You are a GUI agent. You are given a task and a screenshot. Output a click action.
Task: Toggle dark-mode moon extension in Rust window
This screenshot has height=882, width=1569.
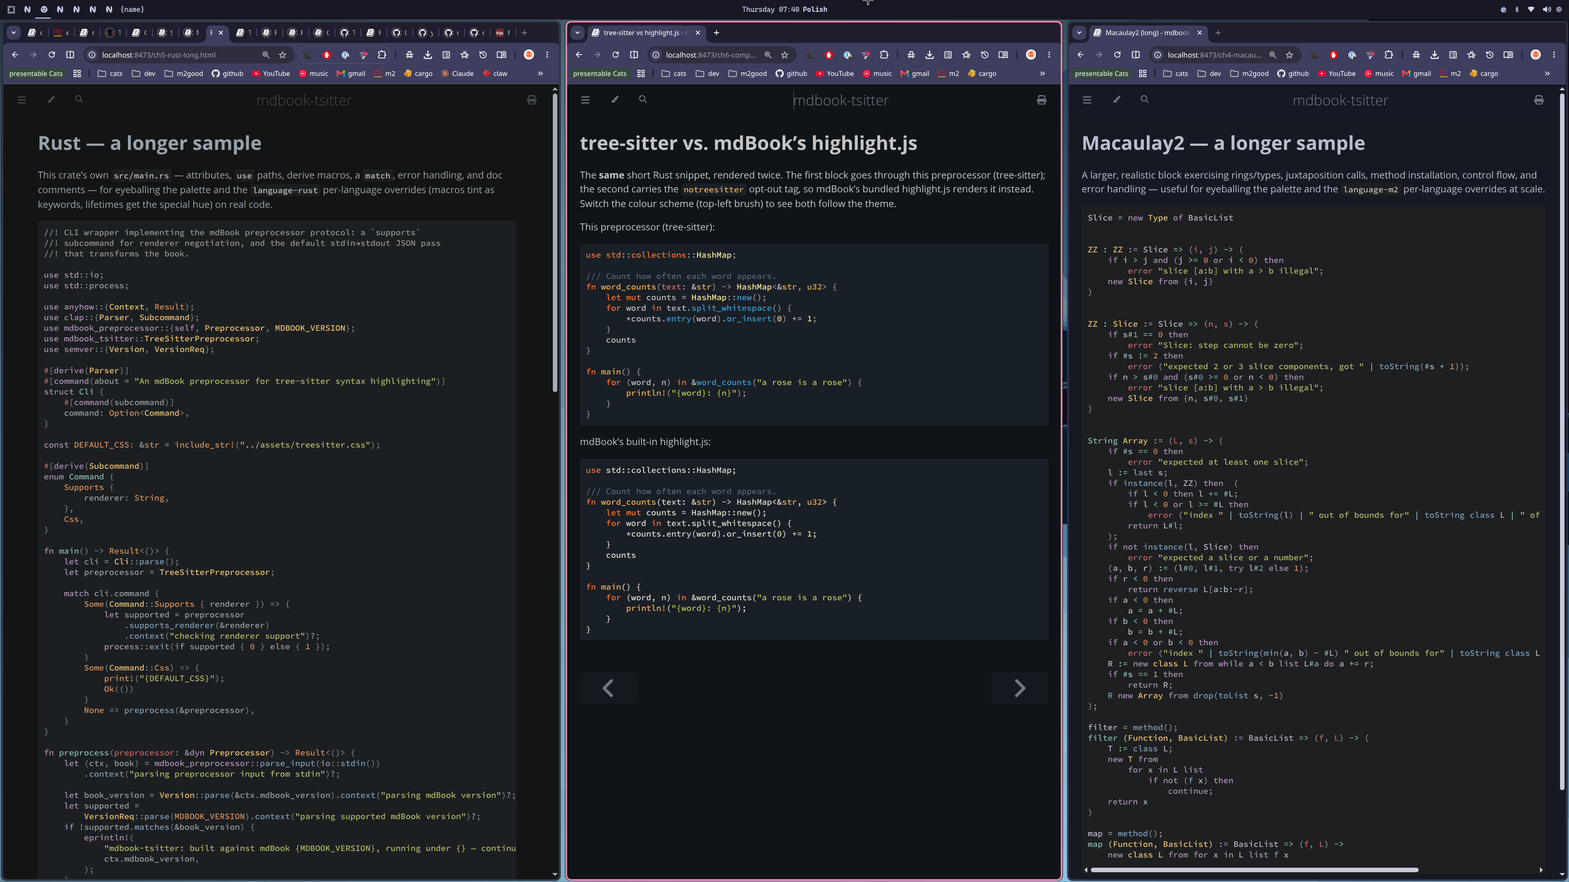(308, 55)
